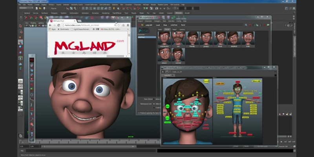
Task: Select the Custom namespace radio option
Action: [x=154, y=108]
